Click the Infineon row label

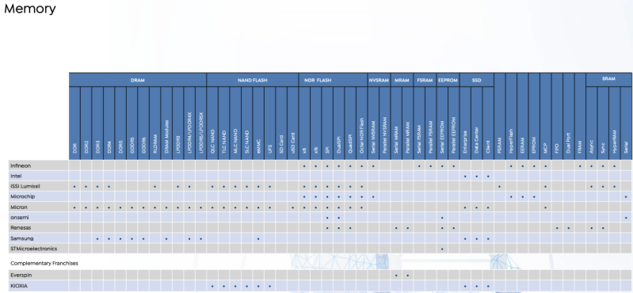pos(21,166)
